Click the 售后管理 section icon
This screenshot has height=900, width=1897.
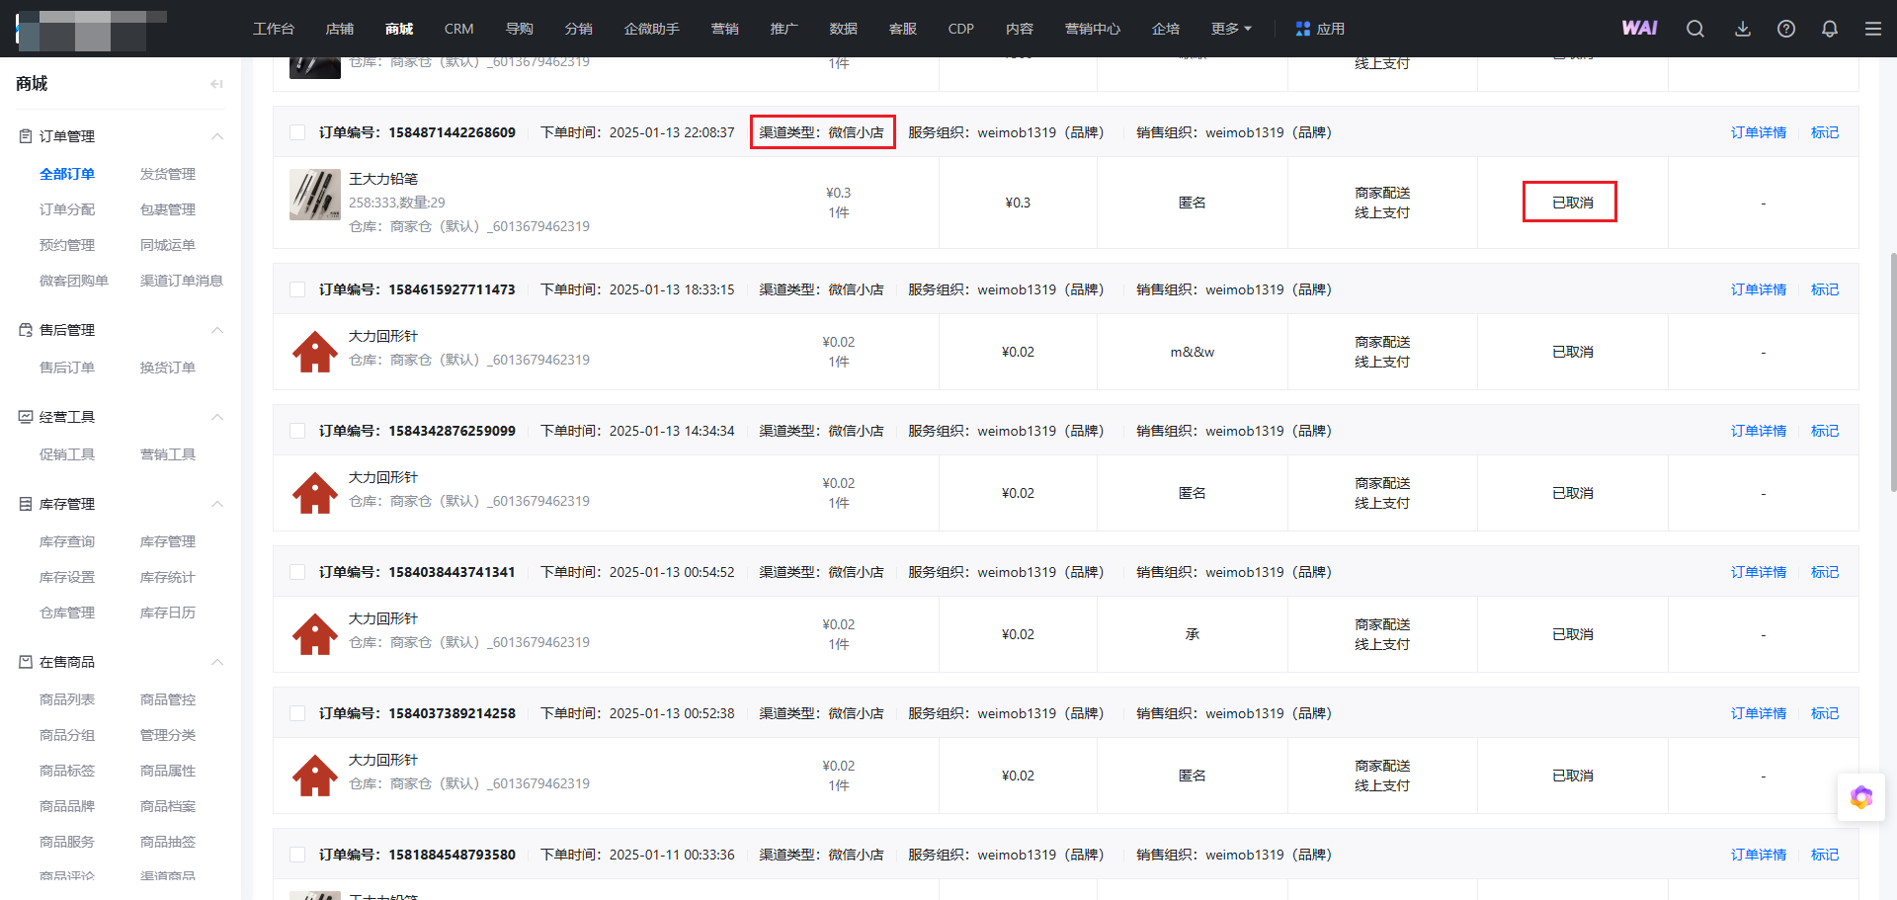tap(26, 330)
